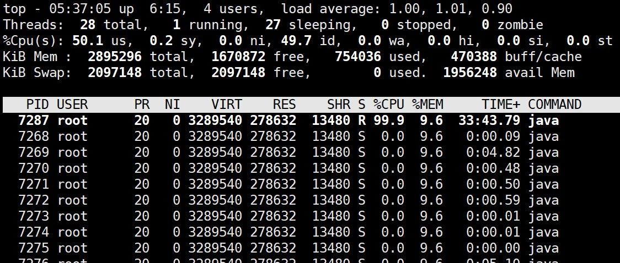Click the 0:04.82 time value
620x263 pixels.
pyautogui.click(x=494, y=152)
